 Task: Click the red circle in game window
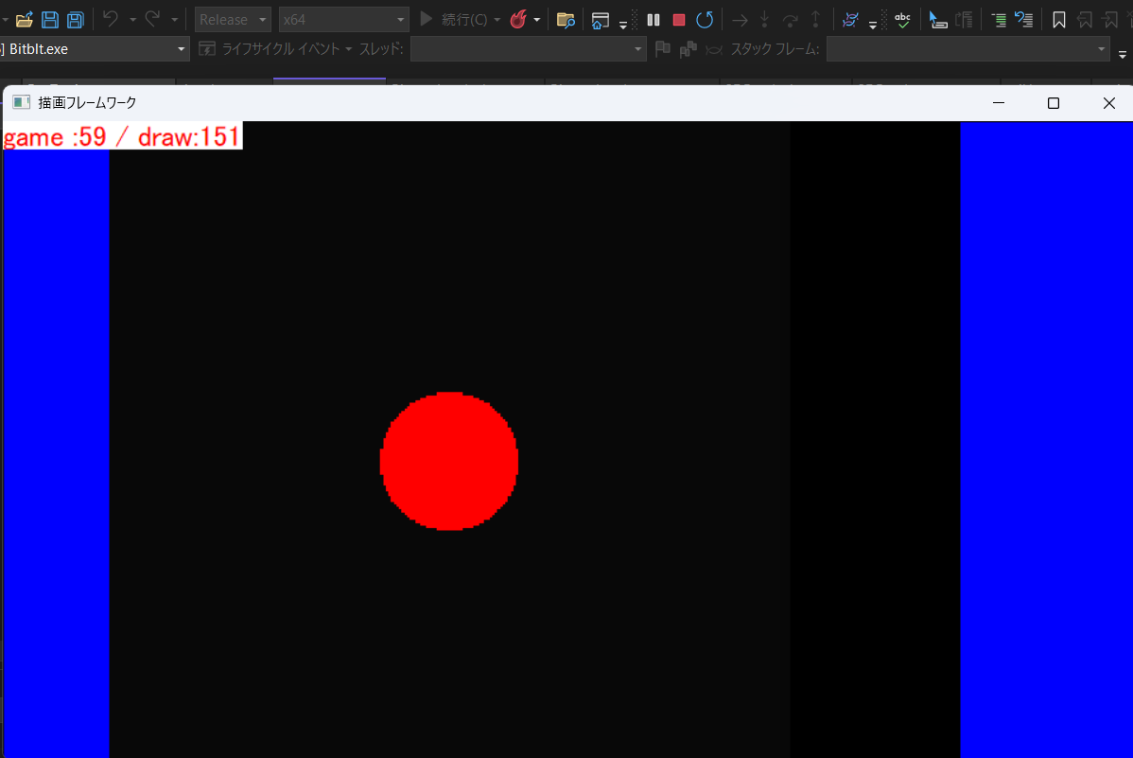pos(449,461)
